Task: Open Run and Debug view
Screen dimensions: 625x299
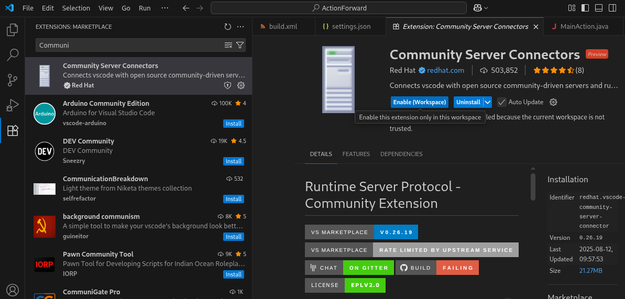Action: point(13,105)
